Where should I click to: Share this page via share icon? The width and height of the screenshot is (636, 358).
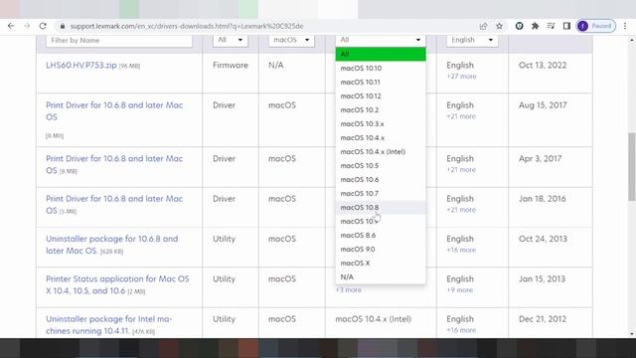(483, 26)
